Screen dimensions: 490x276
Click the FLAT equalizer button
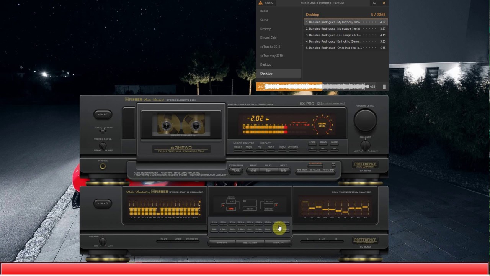click(x=163, y=241)
